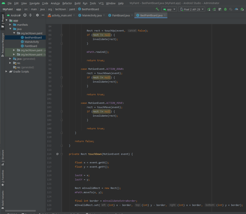The image size is (246, 214).
Task: Open the Pixel 2 API 29 device dropdown
Action: point(192,9)
